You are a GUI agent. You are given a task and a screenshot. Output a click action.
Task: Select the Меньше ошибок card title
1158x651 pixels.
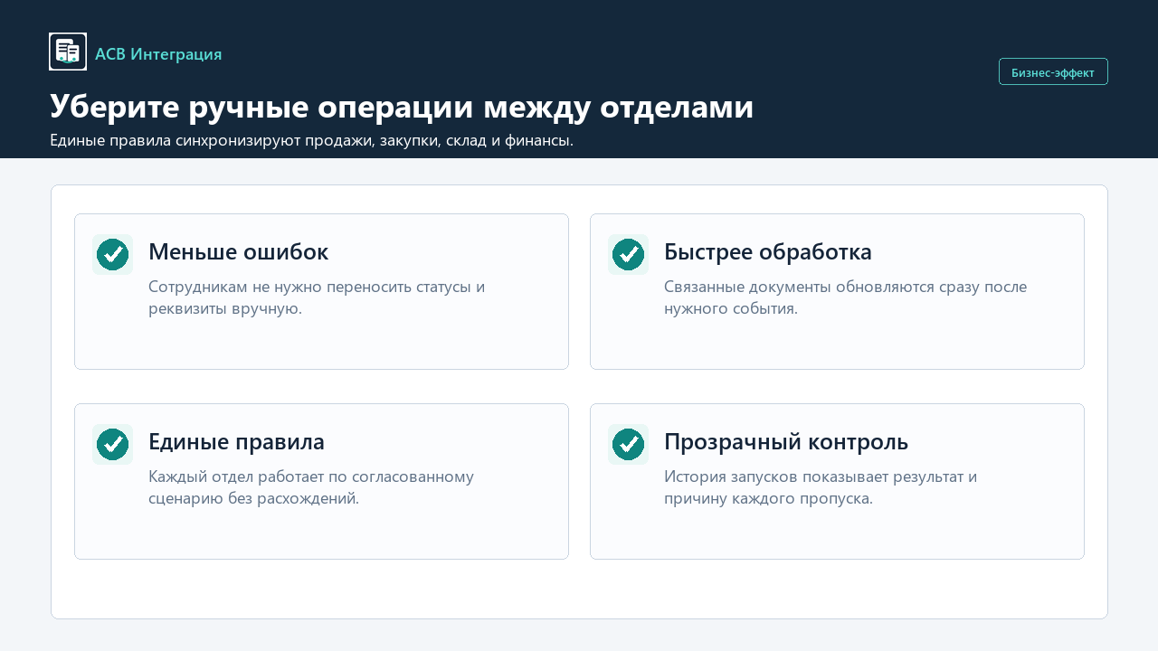pos(238,251)
